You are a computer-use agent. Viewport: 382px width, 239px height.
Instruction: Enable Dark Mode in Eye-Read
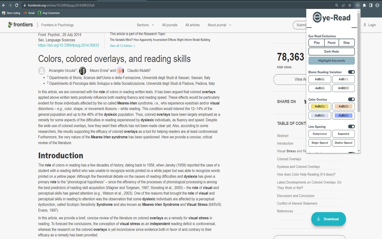(x=332, y=51)
